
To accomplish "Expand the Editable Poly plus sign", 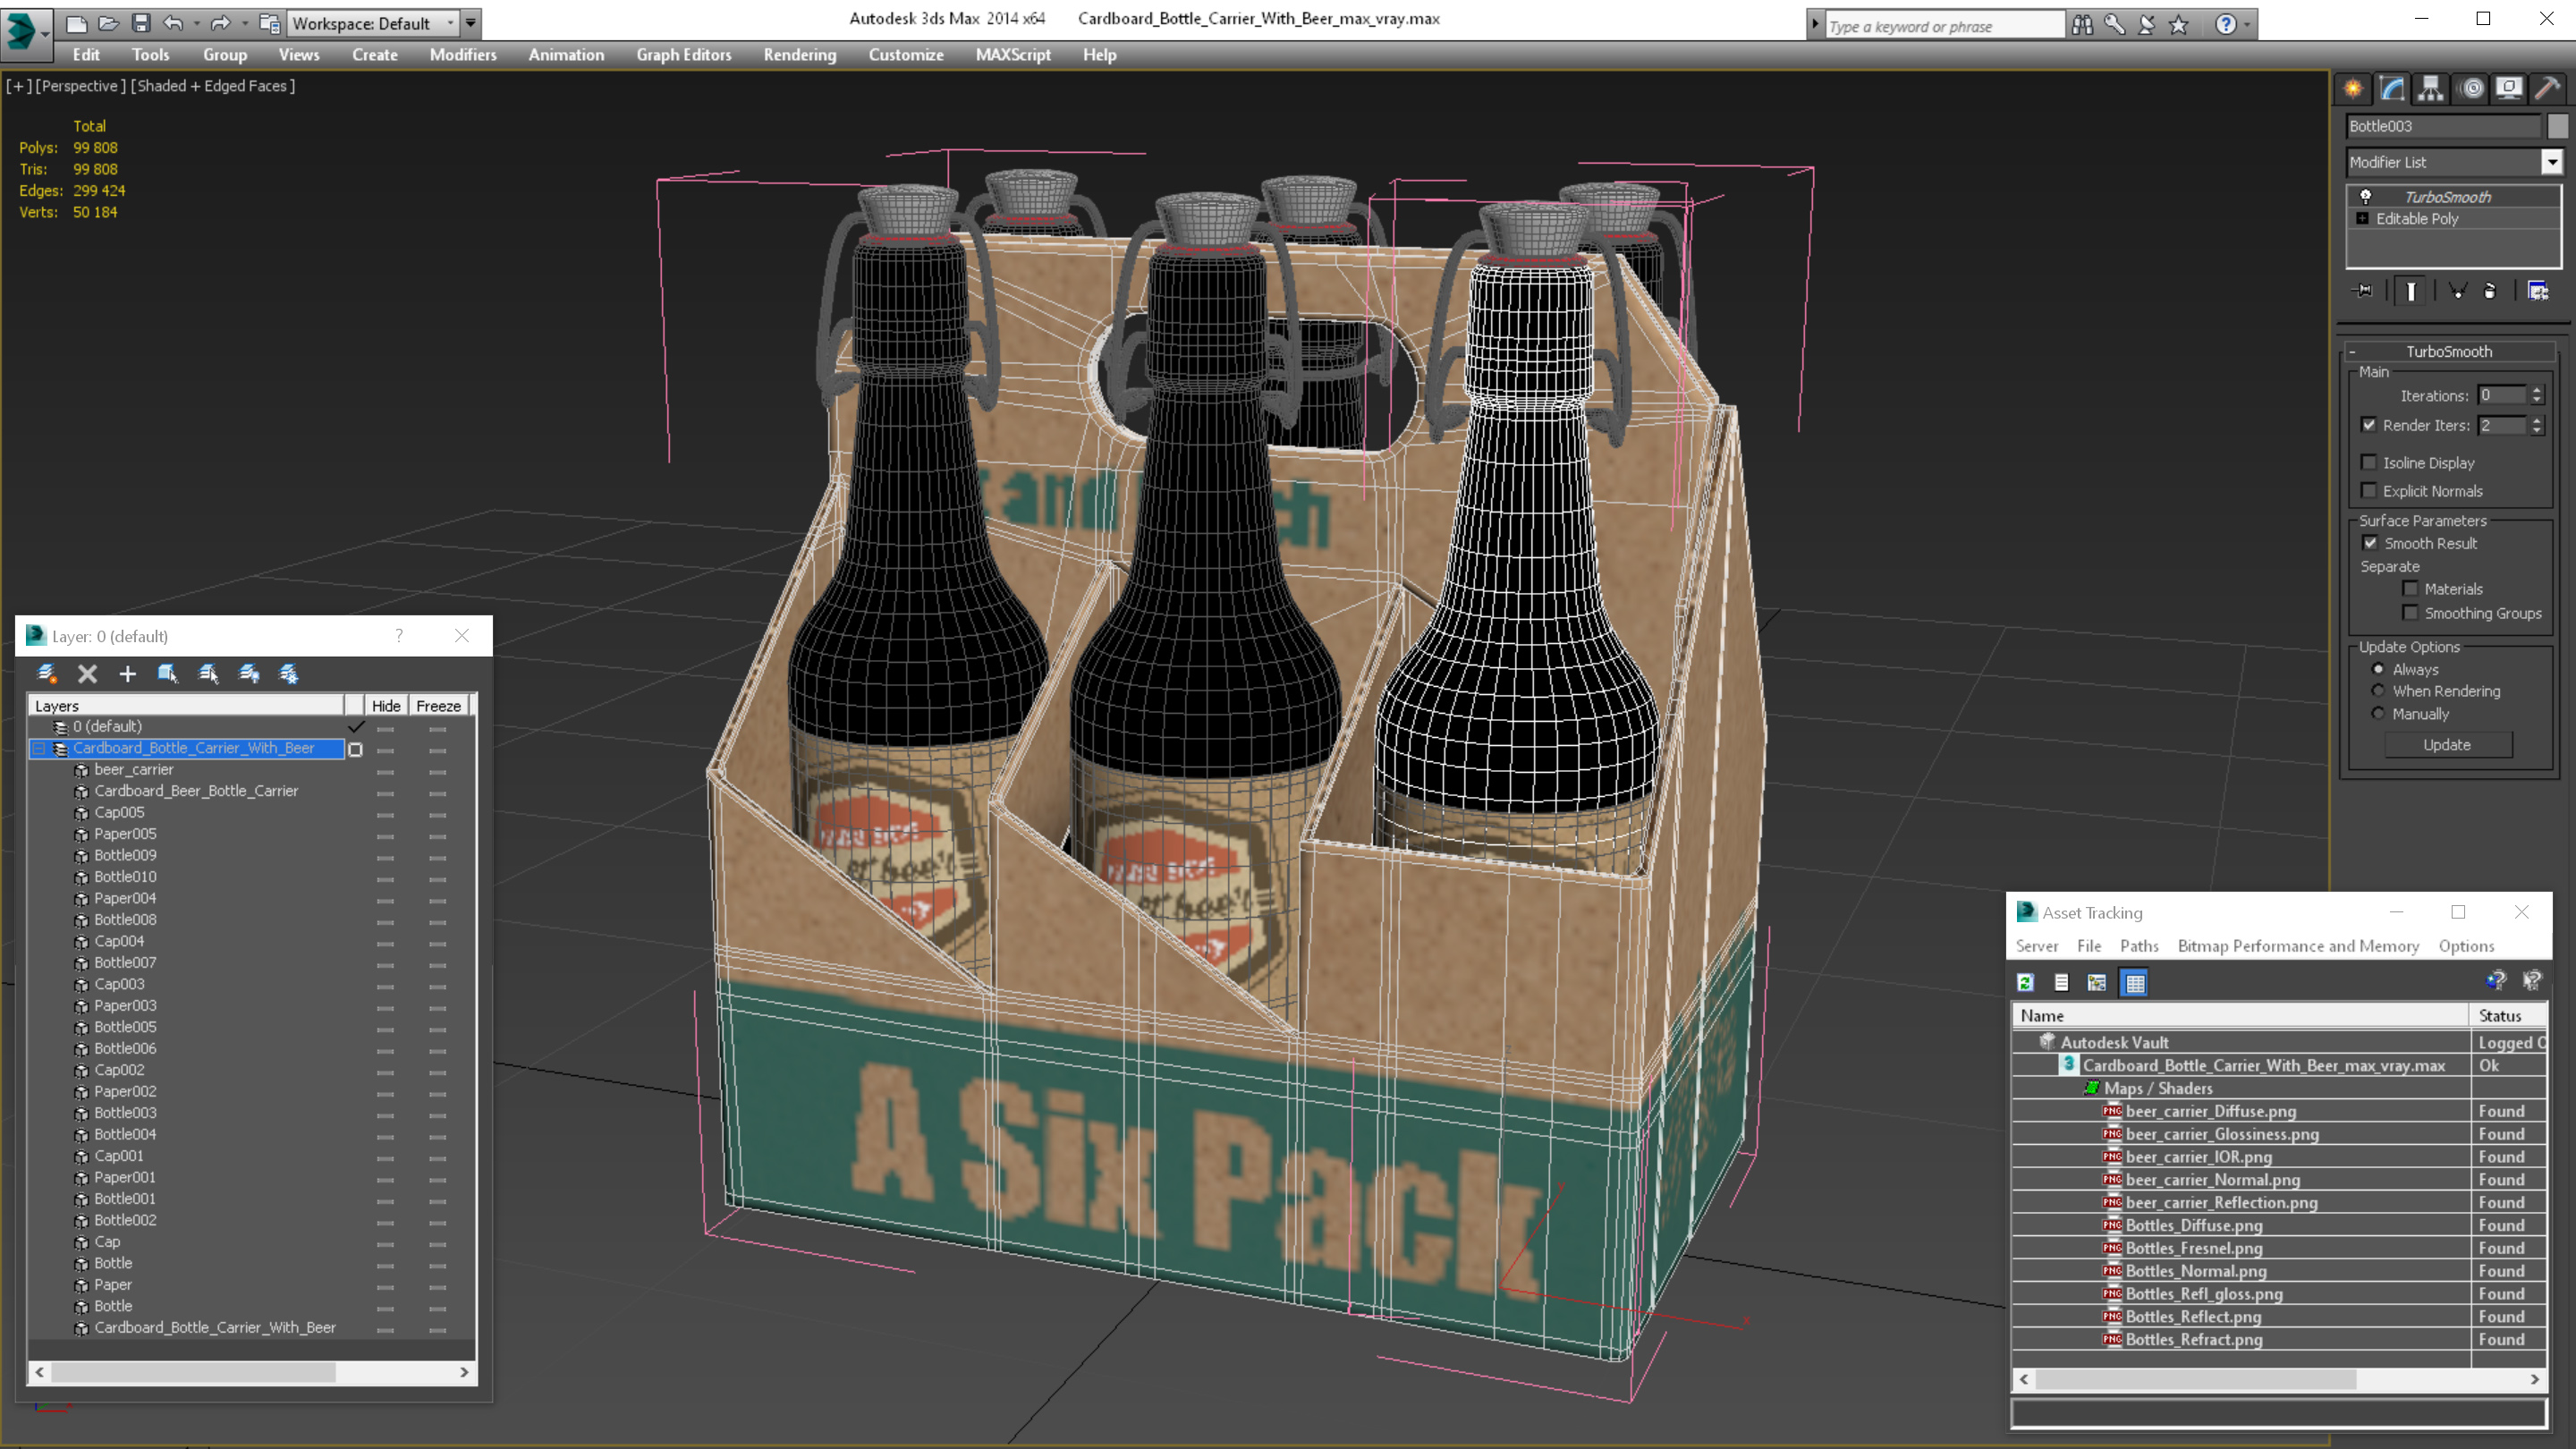I will click(x=2363, y=218).
